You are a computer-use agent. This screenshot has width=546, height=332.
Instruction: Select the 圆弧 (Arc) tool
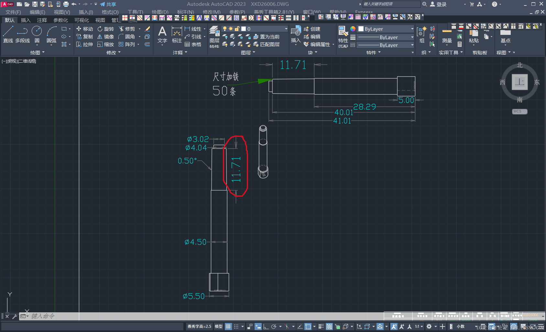[x=51, y=35]
